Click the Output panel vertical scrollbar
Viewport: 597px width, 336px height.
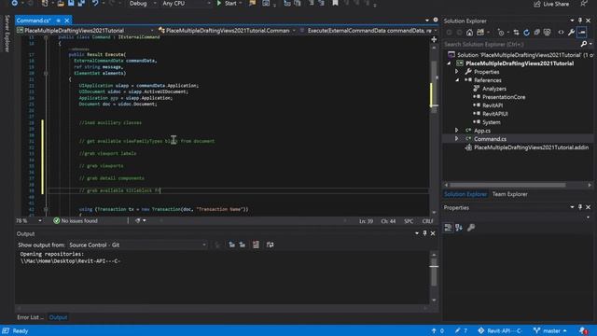pyautogui.click(x=434, y=277)
